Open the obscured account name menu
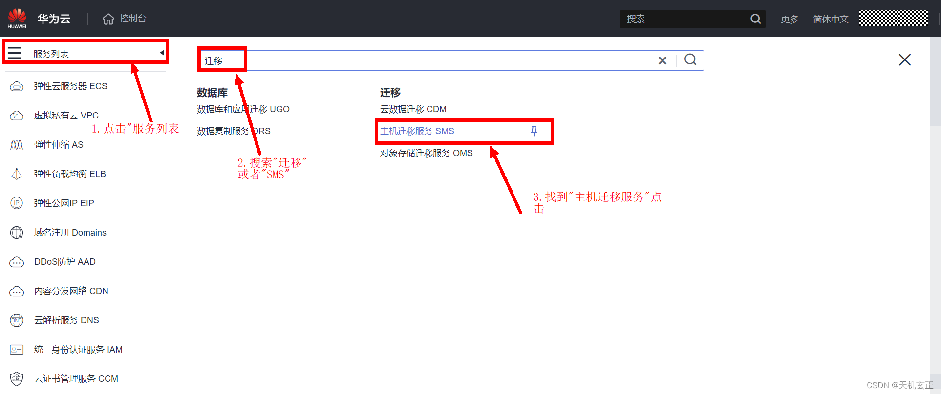Screen dimensions: 941x394 coord(894,19)
